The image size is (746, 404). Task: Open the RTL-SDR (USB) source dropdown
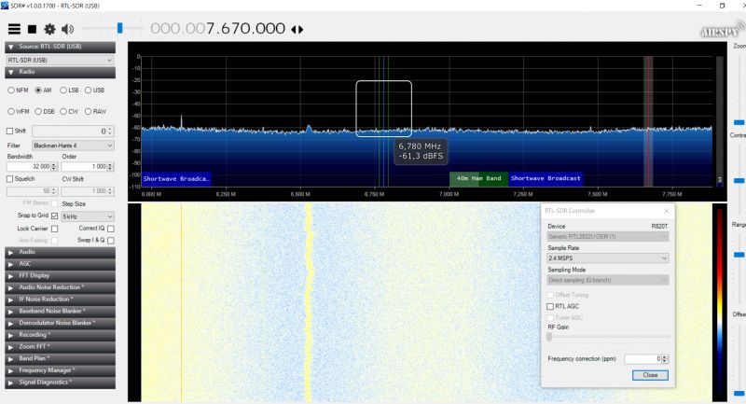pyautogui.click(x=60, y=60)
